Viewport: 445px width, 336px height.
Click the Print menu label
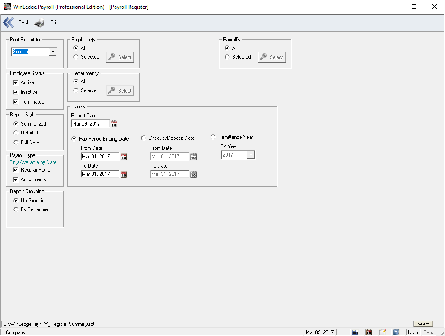55,22
